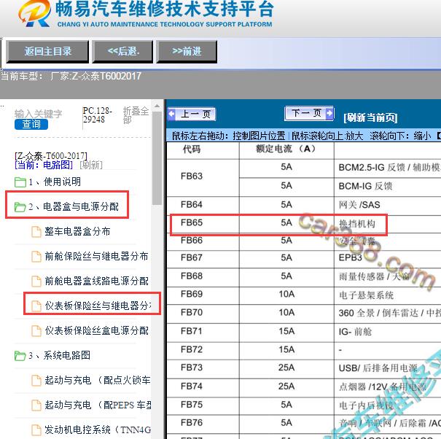Screen dimensions: 441x439
Task: Click the 下一页 next page button
Action: (x=309, y=113)
